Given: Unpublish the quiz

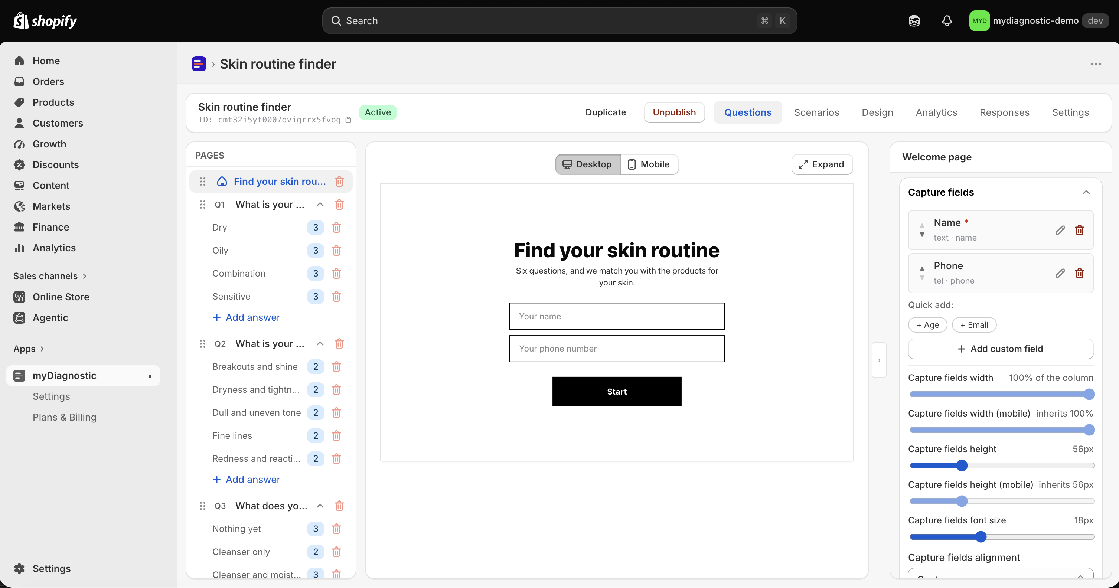Looking at the screenshot, I should [674, 112].
